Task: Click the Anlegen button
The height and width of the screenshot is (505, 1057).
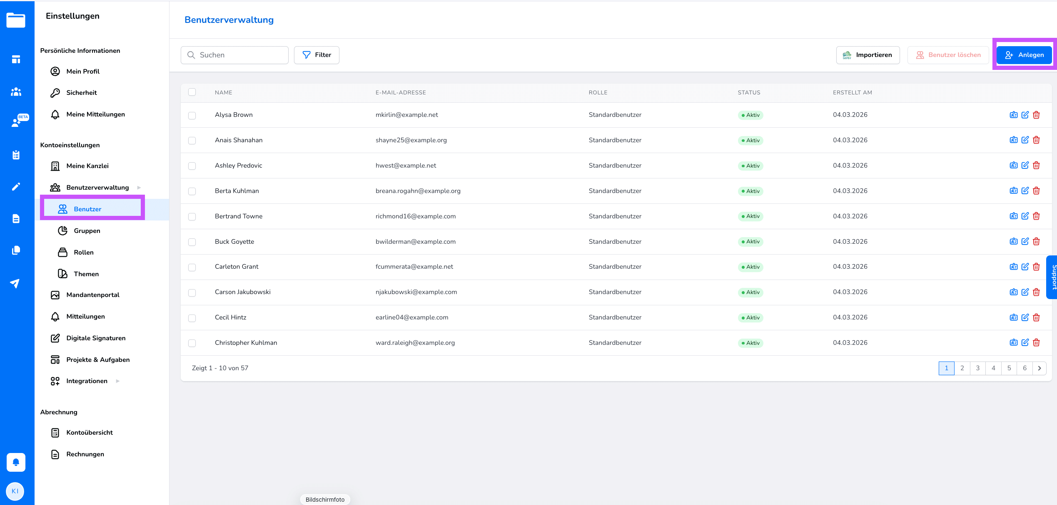Action: pos(1024,55)
